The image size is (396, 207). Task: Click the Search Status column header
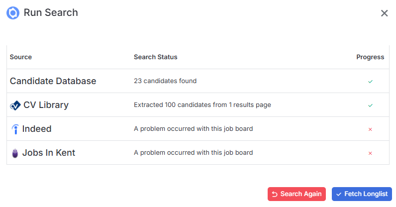pos(156,57)
